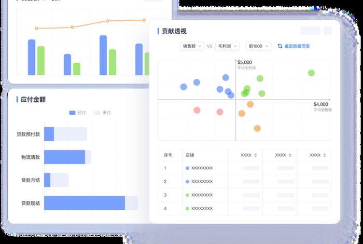
Task: Click the paid bar for 贷款预付款
Action: (49, 134)
